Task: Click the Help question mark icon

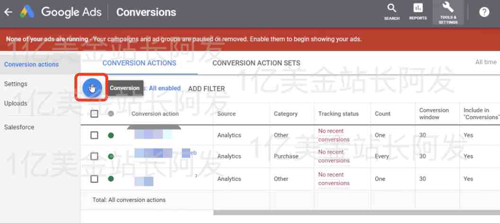Action: pyautogui.click(x=484, y=12)
